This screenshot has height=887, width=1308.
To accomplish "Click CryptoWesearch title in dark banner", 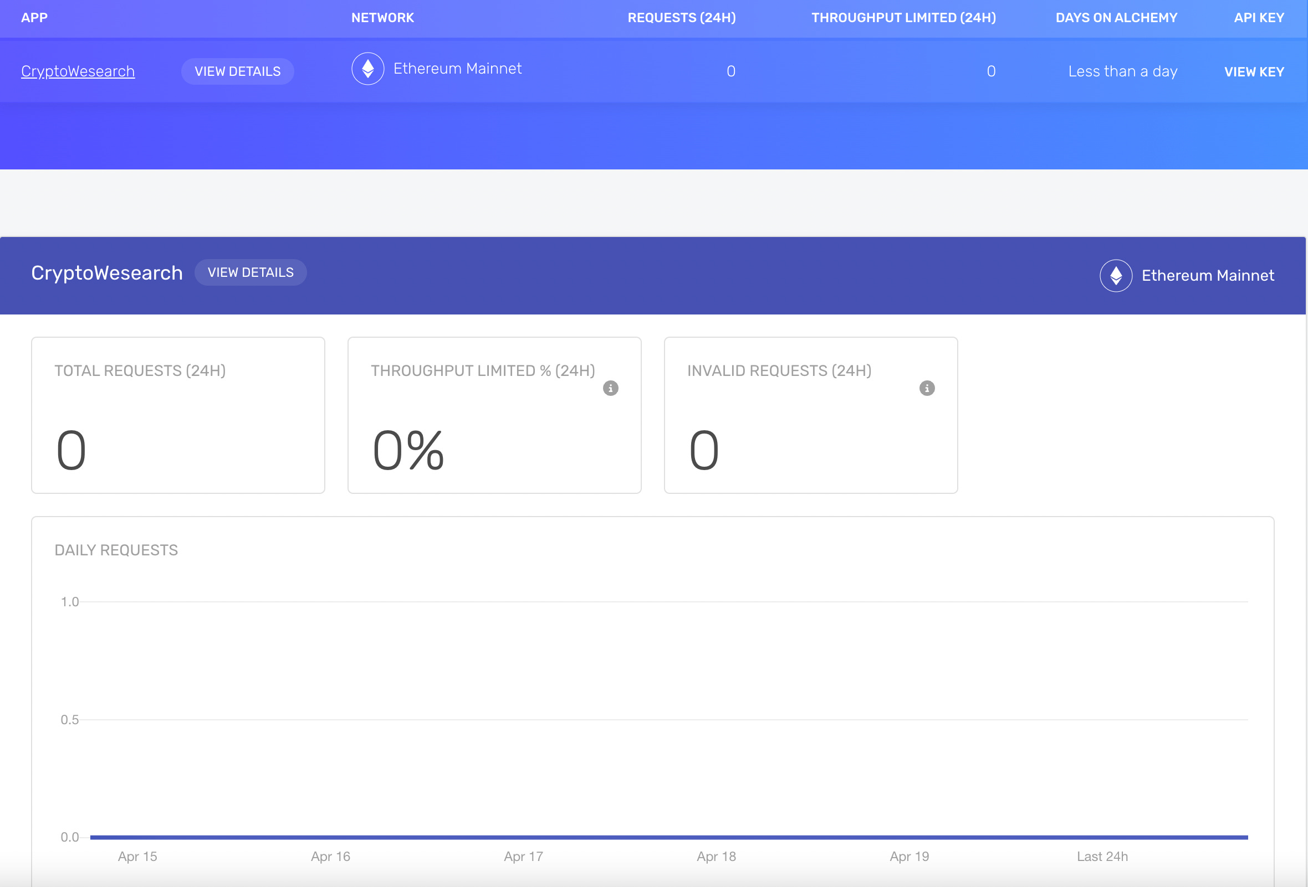I will 107,272.
